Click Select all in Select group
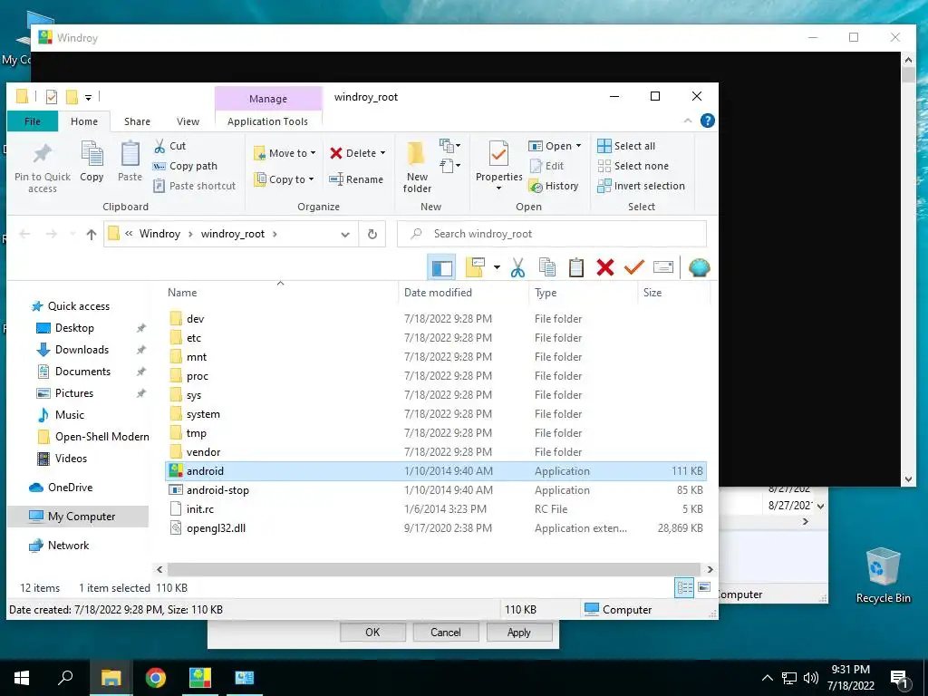 626,146
